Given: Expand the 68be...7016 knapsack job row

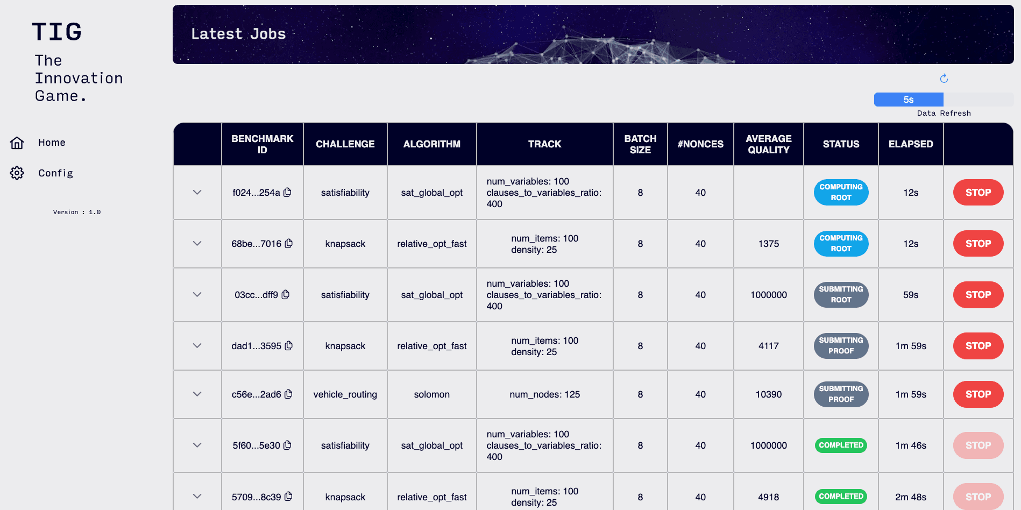Looking at the screenshot, I should (x=197, y=243).
